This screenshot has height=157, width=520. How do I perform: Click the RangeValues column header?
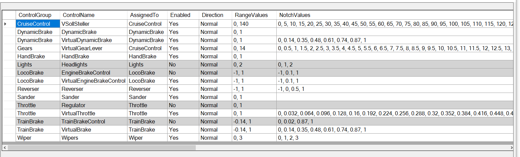[x=251, y=15]
